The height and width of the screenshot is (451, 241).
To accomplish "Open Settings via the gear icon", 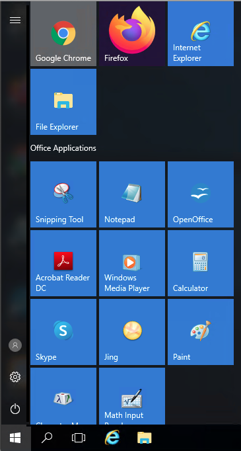I will coord(15,376).
